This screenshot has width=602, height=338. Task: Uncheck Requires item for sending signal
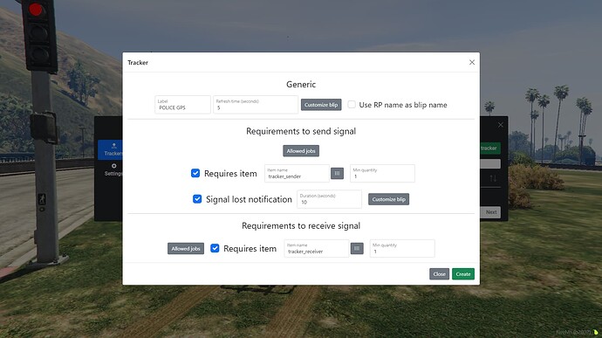click(195, 173)
